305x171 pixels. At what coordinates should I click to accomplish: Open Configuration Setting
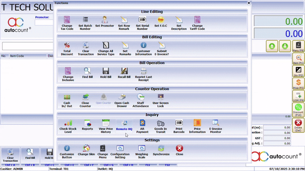[120, 150]
